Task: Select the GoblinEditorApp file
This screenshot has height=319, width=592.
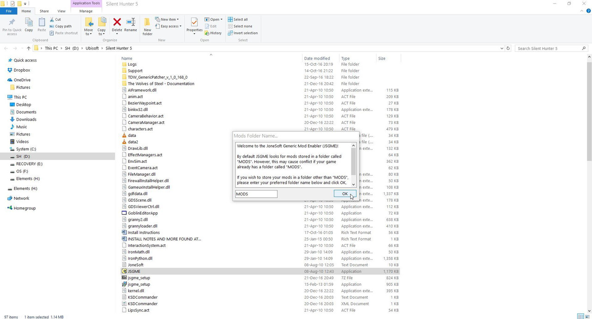Action: (260, 213)
